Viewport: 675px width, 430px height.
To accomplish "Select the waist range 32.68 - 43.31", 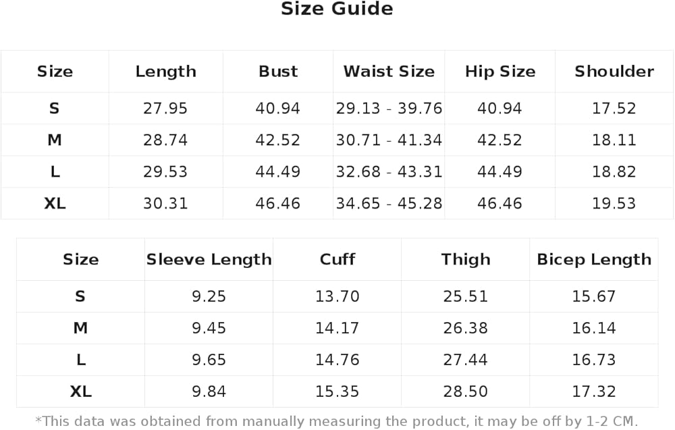I will [389, 172].
